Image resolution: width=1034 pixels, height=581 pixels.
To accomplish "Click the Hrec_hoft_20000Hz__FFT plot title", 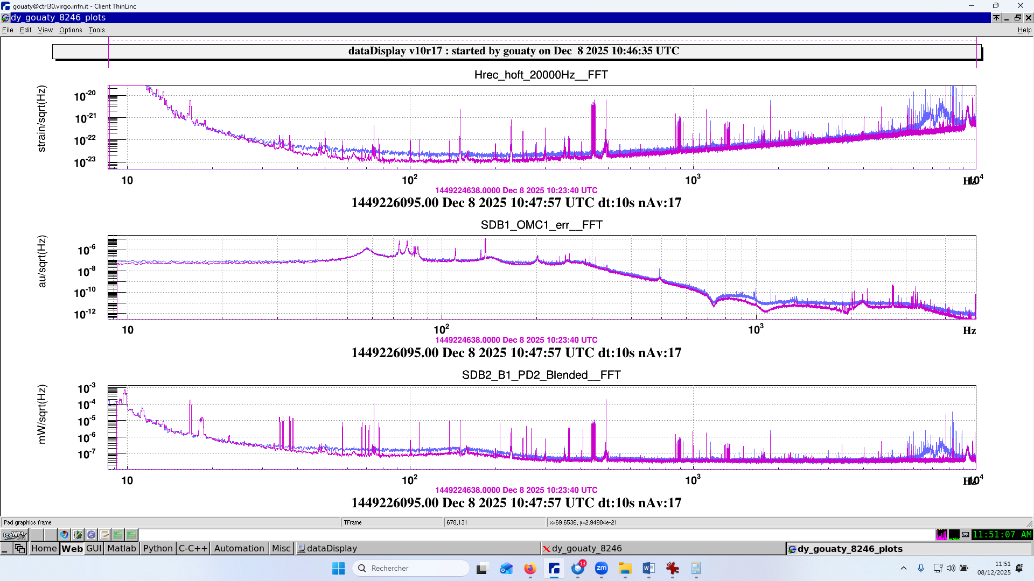I will point(541,75).
